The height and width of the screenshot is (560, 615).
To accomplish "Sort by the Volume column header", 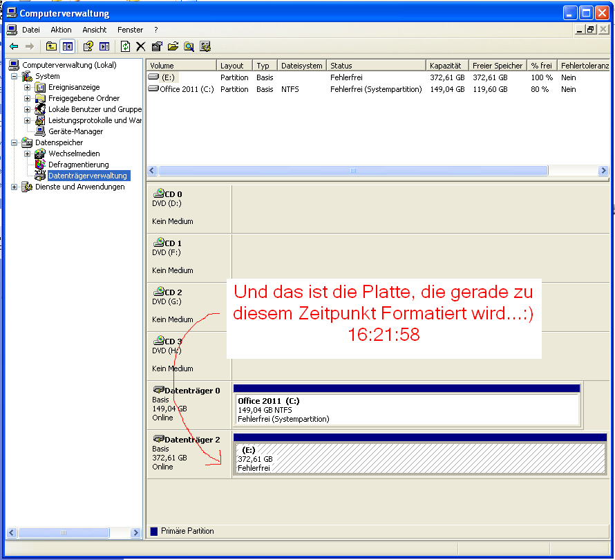I will pos(181,65).
